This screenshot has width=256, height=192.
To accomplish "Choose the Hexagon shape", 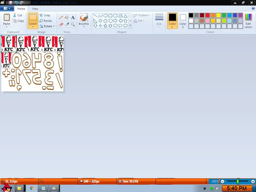I will (x=110, y=21).
